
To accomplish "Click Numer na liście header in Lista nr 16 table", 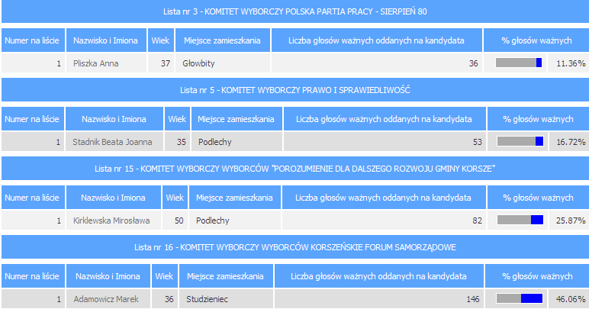I will (x=32, y=275).
